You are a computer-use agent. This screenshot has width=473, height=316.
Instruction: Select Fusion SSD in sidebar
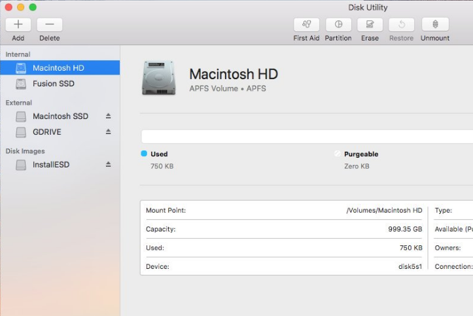(x=60, y=84)
